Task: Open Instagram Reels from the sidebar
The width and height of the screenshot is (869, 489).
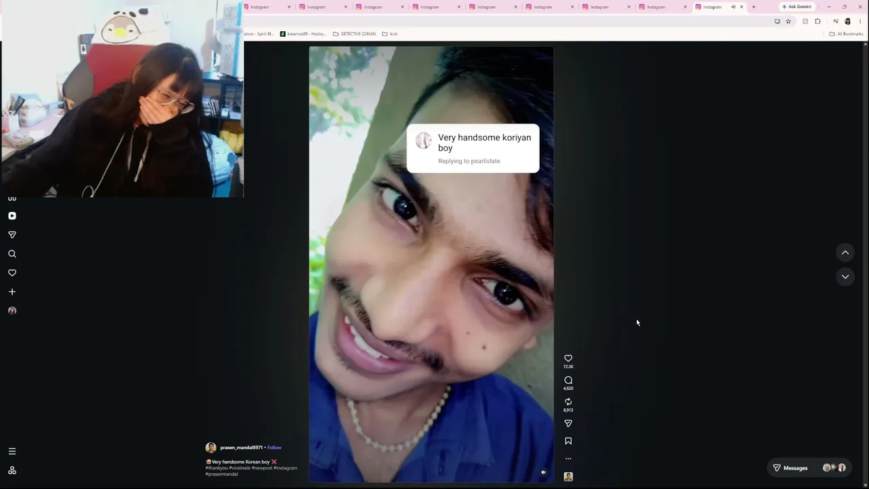Action: tap(12, 216)
